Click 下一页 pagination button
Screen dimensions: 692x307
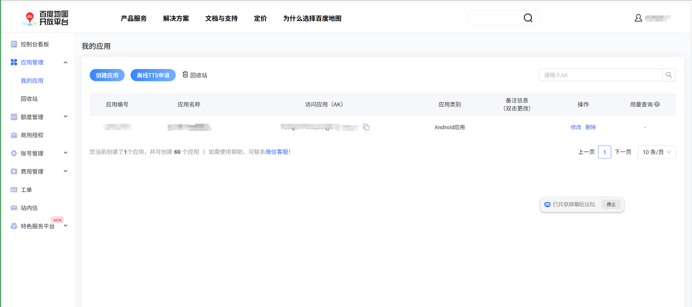click(x=623, y=152)
